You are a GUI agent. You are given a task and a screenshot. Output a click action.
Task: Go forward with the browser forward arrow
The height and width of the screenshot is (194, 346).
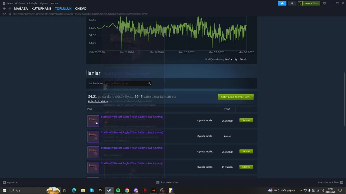tap(10, 8)
